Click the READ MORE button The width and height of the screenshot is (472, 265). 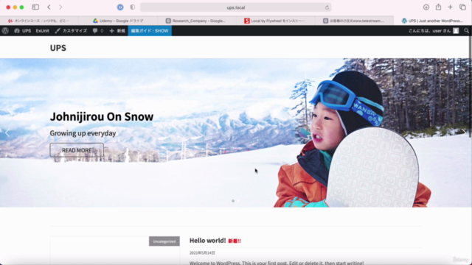click(77, 150)
